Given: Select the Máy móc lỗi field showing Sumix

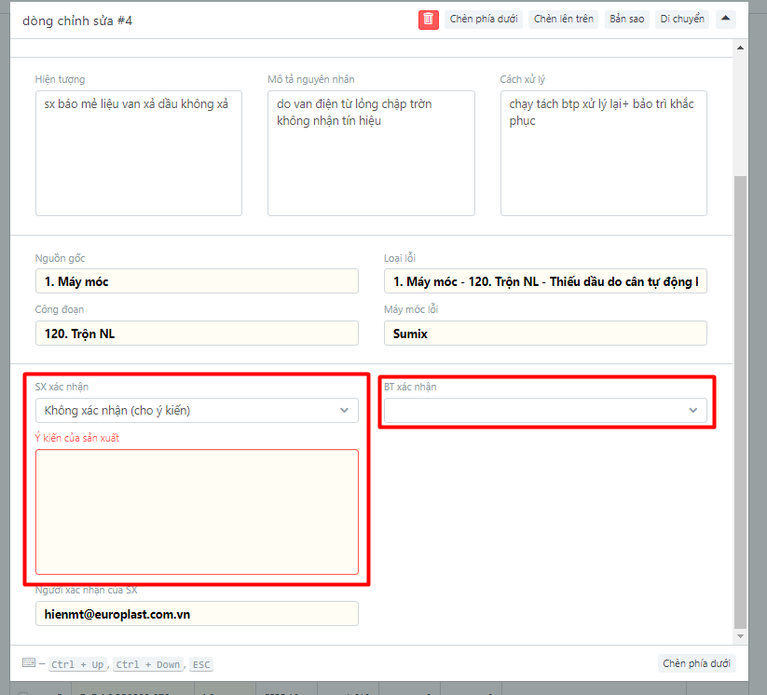Looking at the screenshot, I should click(x=545, y=334).
